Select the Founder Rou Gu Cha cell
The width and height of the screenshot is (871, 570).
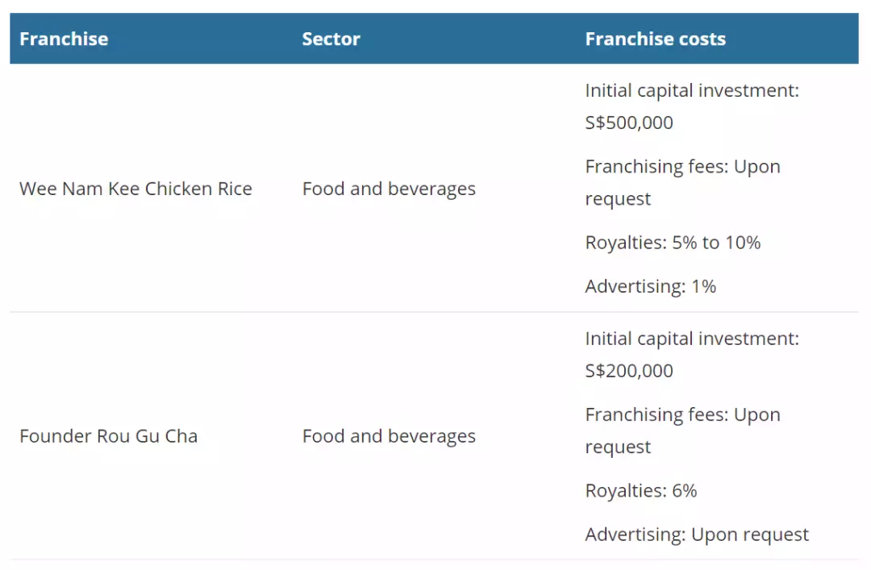108,436
